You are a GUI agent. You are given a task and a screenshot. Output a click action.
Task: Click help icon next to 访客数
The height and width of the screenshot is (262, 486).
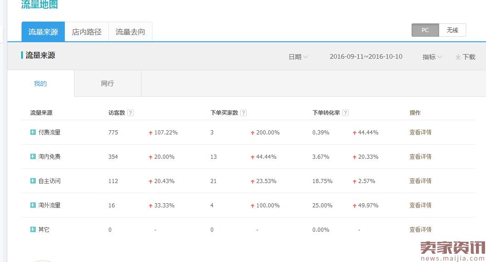(x=130, y=113)
